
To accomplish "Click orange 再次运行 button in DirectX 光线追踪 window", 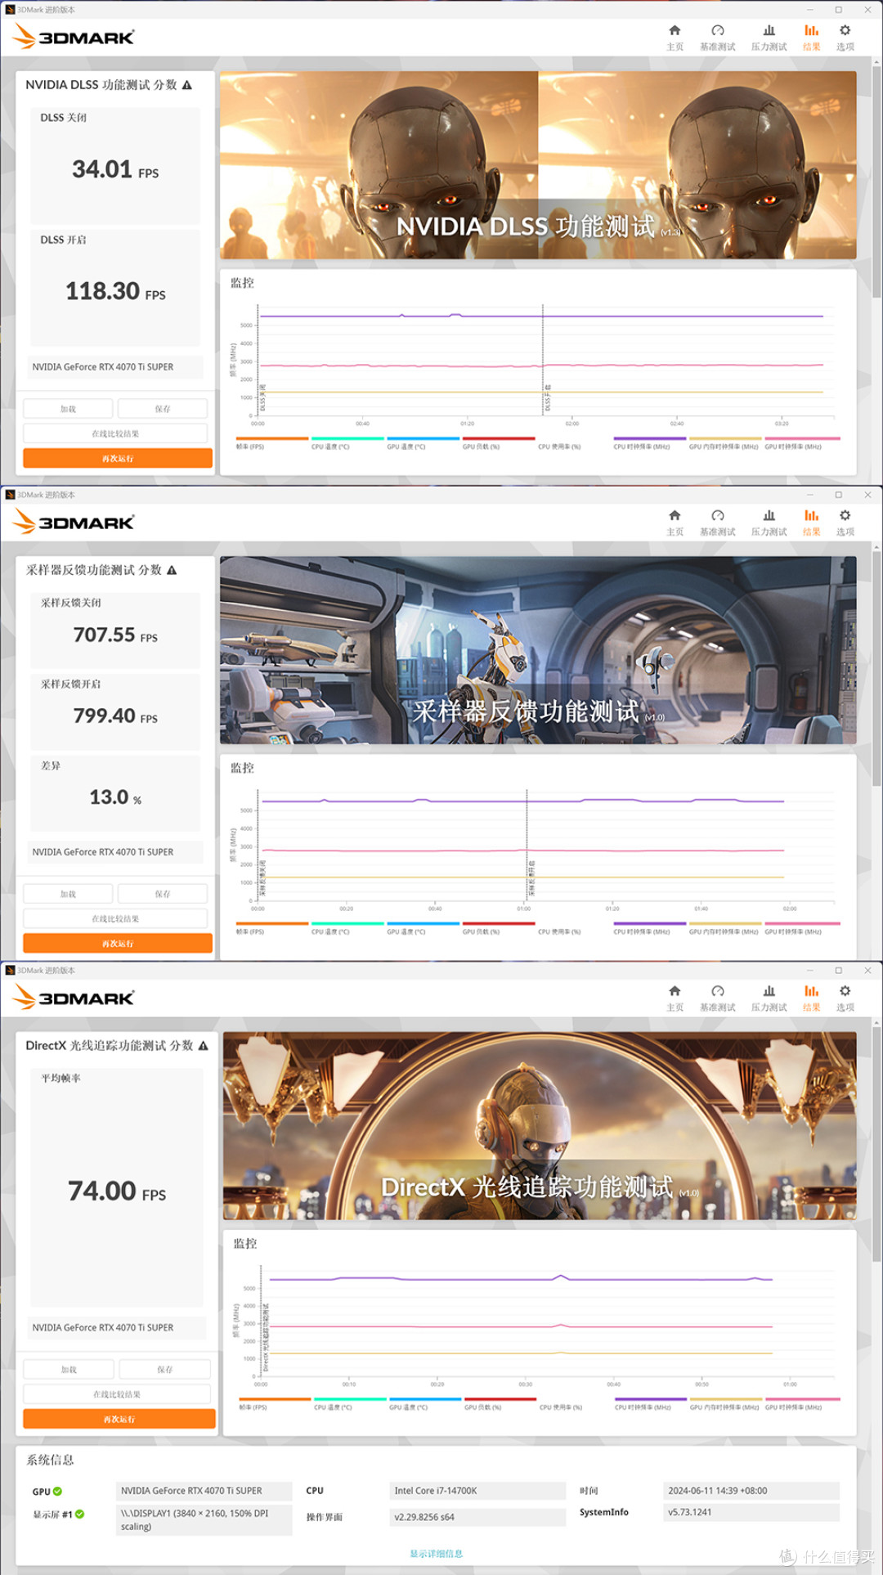I will [x=119, y=1420].
